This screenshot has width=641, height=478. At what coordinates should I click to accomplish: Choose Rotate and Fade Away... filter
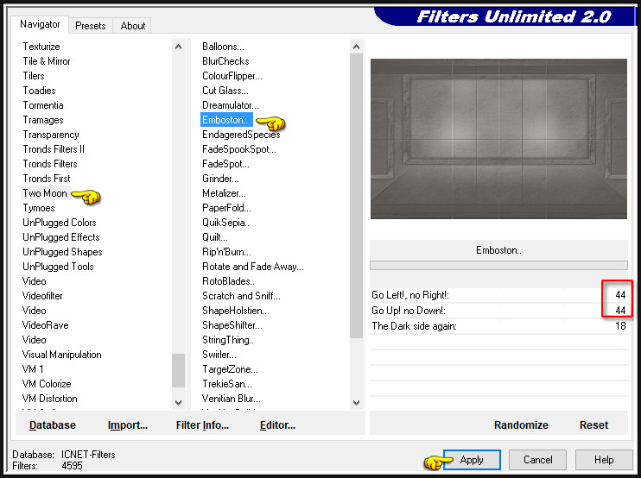(x=253, y=267)
